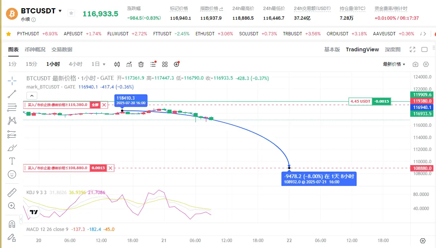Screen dimensions: 436x248
Task: Select the 4小时 timeframe
Action: (76, 64)
